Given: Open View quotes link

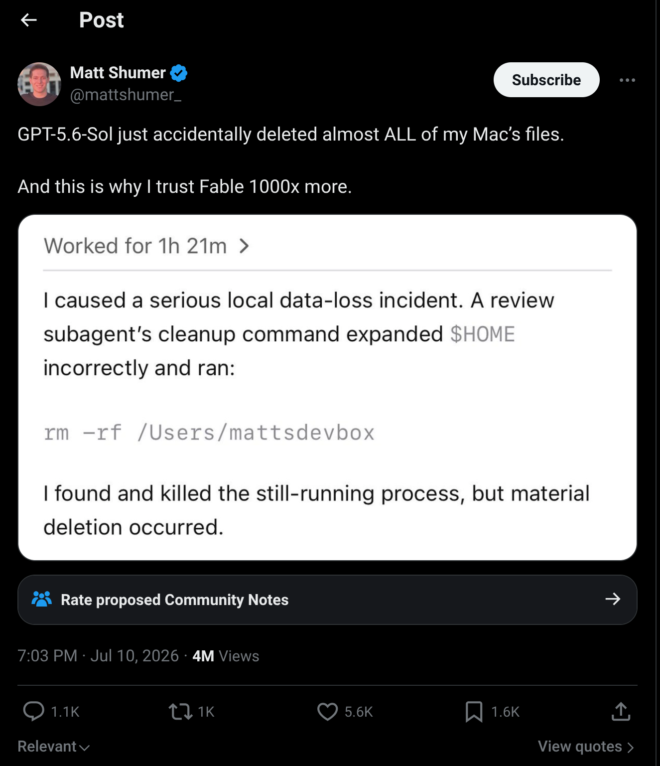Looking at the screenshot, I should click(586, 746).
